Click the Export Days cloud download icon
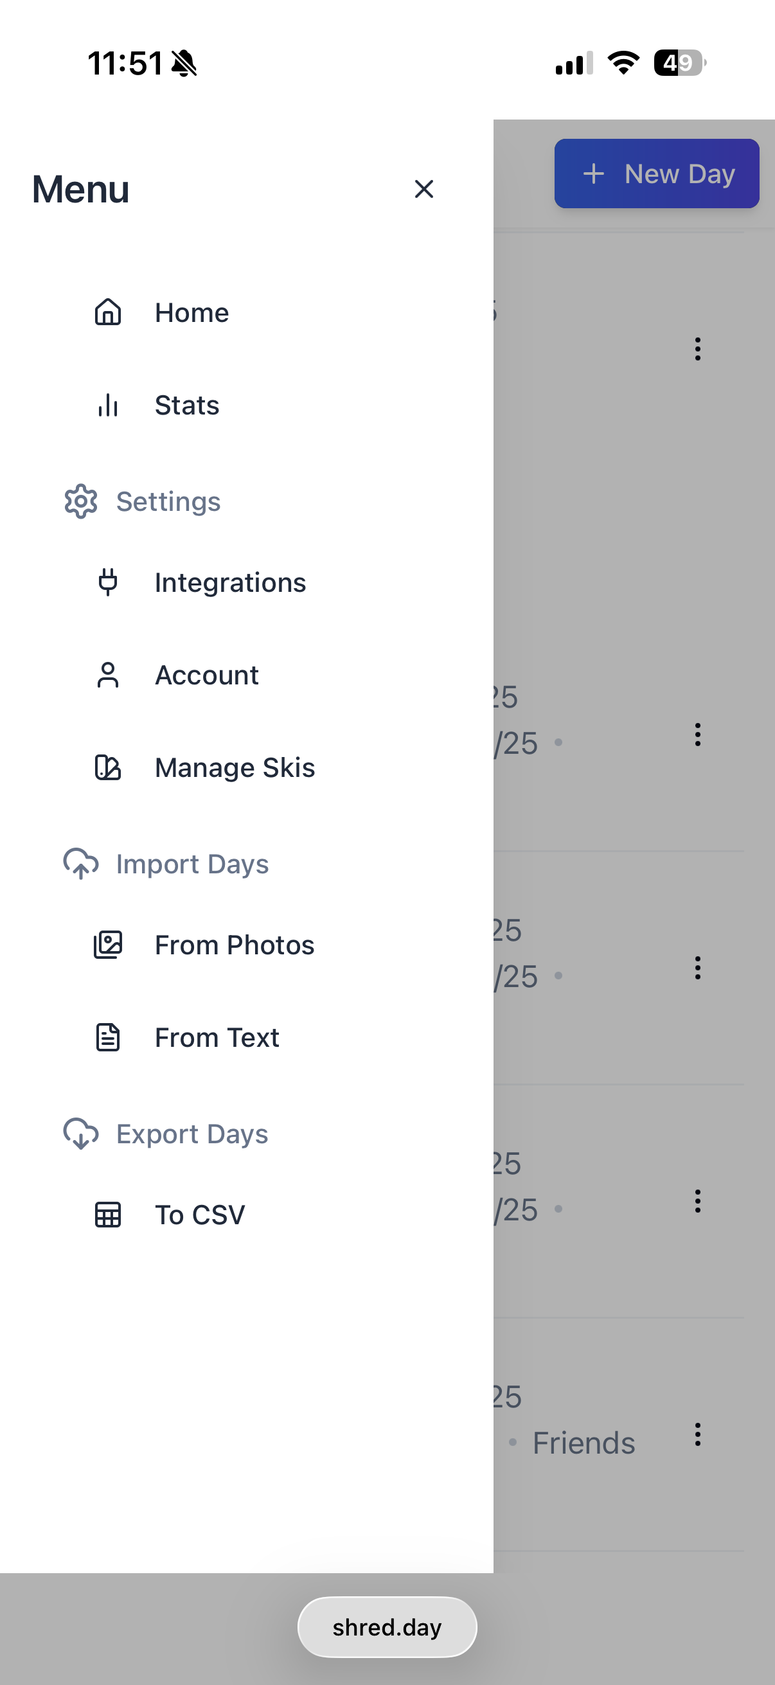The image size is (775, 1685). coord(81,1134)
